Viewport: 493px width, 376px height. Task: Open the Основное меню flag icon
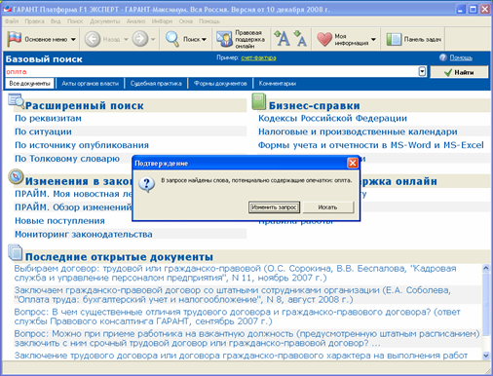(x=15, y=39)
